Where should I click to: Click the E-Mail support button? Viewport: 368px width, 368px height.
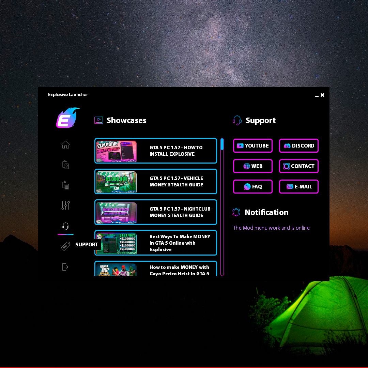[x=298, y=187]
